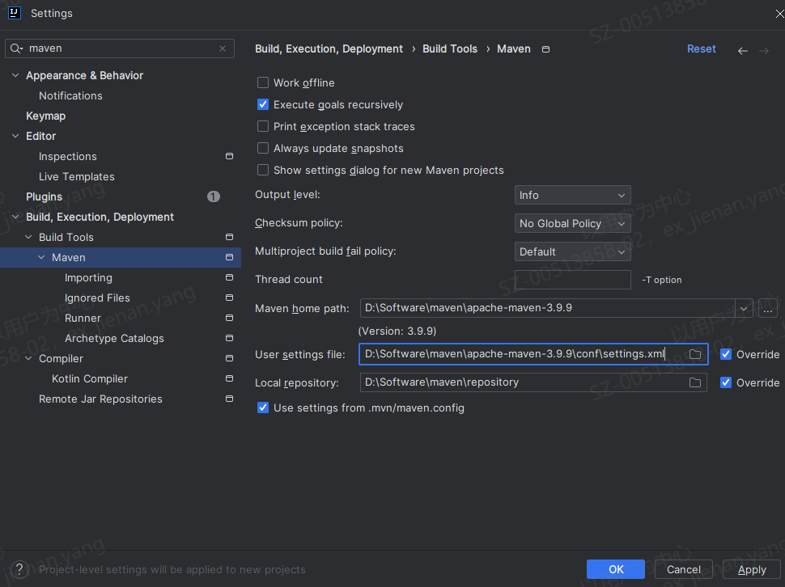Open Maven Importing settings
This screenshot has width=785, height=587.
tap(88, 277)
